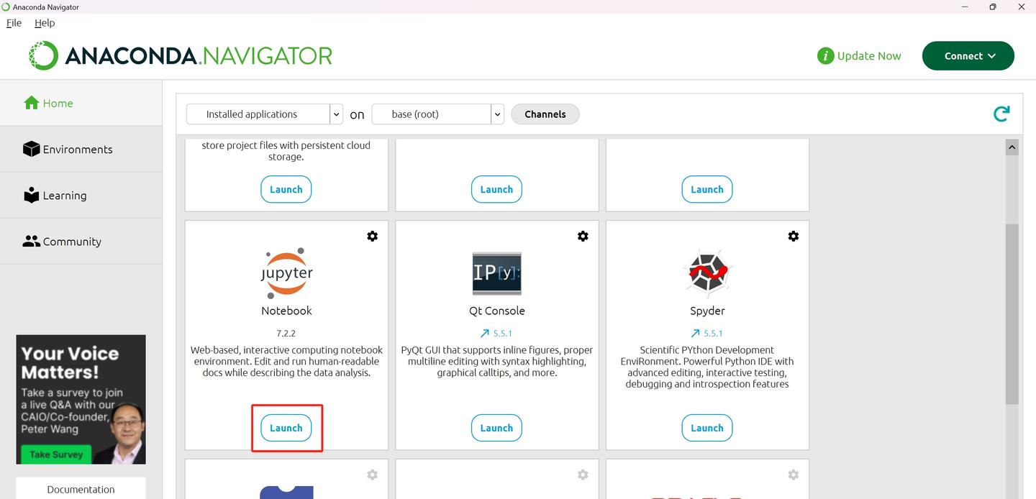
Task: Expand the Connect account menu
Action: (x=968, y=55)
